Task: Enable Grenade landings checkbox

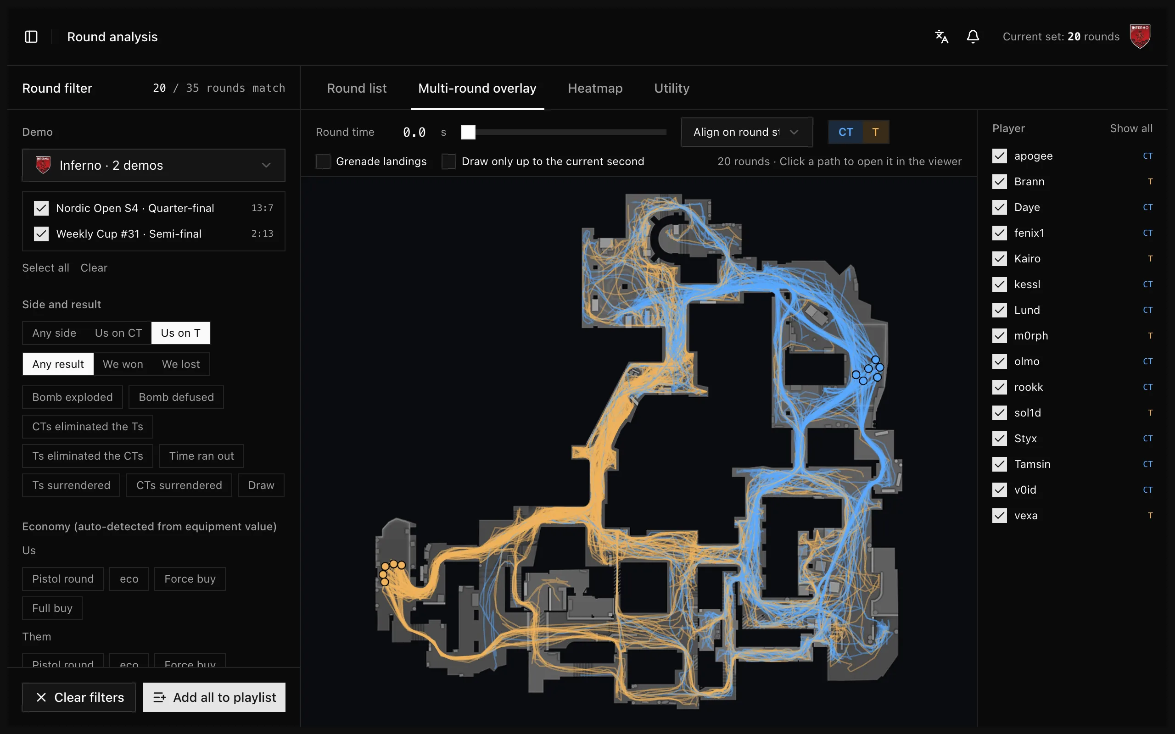Action: coord(323,161)
